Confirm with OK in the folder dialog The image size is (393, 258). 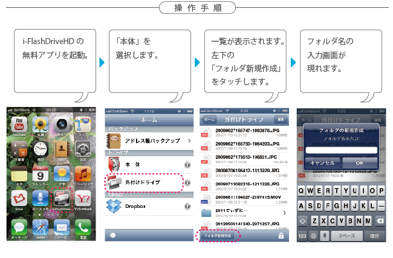tap(359, 163)
